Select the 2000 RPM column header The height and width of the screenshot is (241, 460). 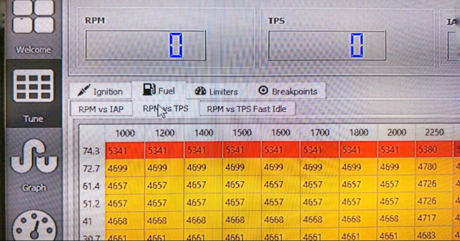(397, 132)
